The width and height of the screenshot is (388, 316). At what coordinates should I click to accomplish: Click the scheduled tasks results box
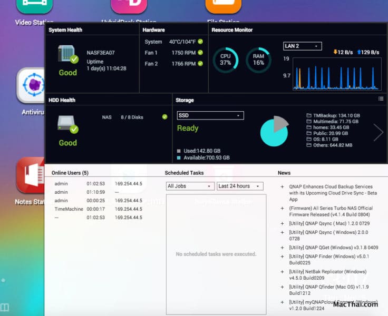click(x=216, y=254)
